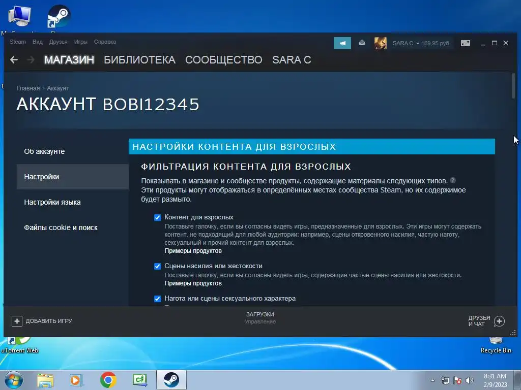Open the volume speaker tray icon
Viewport: 521px width, 390px height.
(470, 380)
